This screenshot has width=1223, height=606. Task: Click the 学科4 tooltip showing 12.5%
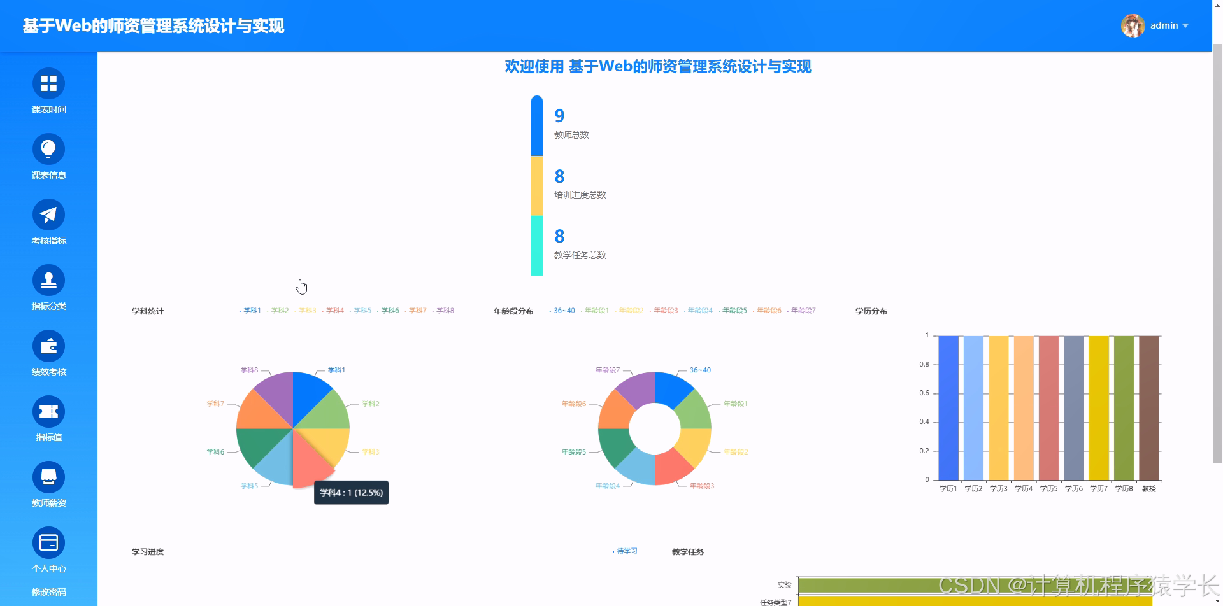[351, 492]
